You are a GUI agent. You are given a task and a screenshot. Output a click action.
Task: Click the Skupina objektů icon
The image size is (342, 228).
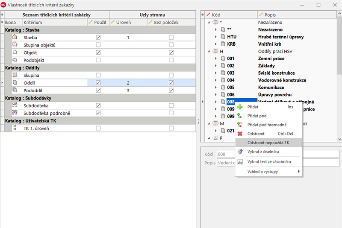tap(15, 45)
